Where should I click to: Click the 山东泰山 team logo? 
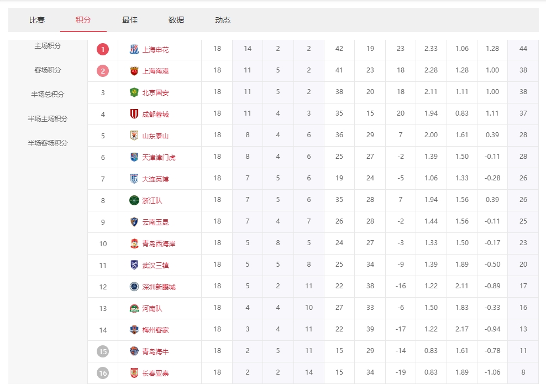(134, 136)
